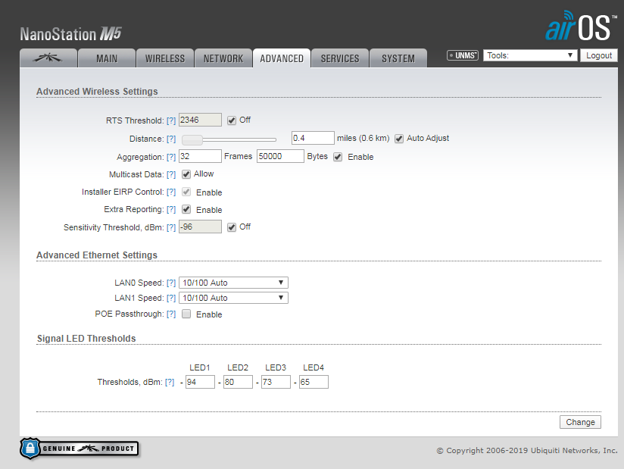Open the LAN1 Speed dropdown

pos(233,298)
